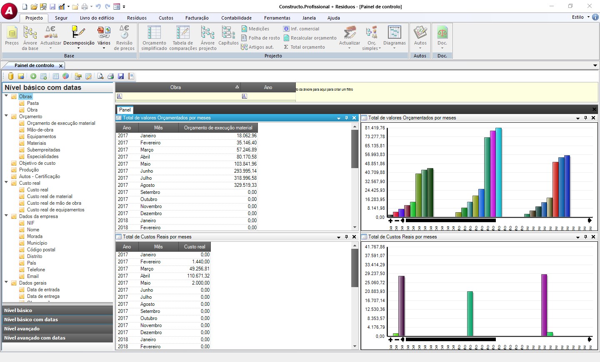Click the Custos Reais chart horizontal scroll thumb
The height and width of the screenshot is (362, 600).
click(x=450, y=340)
